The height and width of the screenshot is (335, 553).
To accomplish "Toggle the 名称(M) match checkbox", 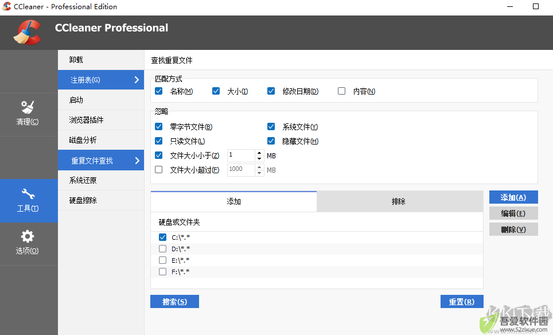I will coord(159,91).
